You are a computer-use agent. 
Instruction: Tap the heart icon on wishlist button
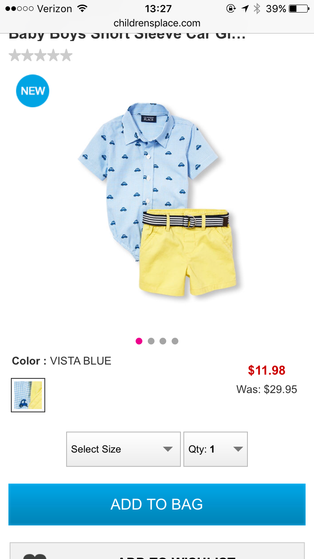click(x=35, y=556)
